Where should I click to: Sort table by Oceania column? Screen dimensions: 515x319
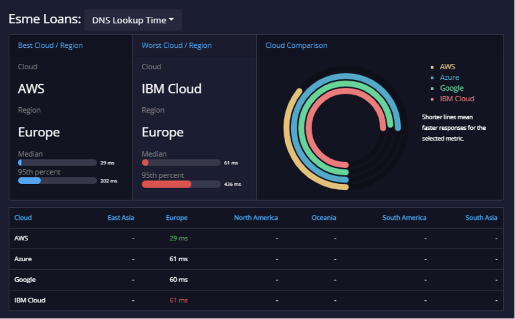coord(324,218)
